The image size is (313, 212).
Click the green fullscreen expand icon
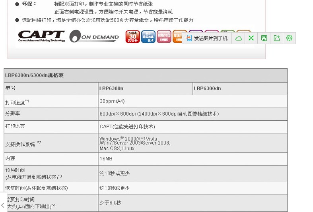tap(251, 38)
